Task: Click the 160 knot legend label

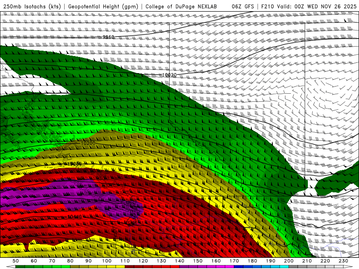Action: pyautogui.click(x=216, y=261)
